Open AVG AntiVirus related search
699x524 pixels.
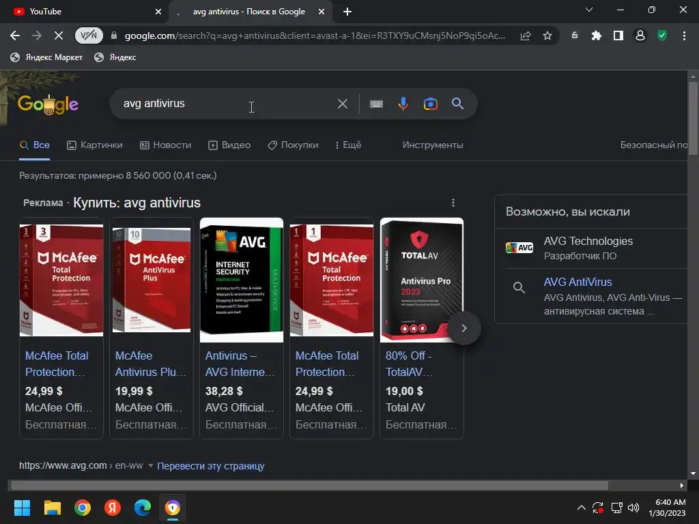[591, 296]
